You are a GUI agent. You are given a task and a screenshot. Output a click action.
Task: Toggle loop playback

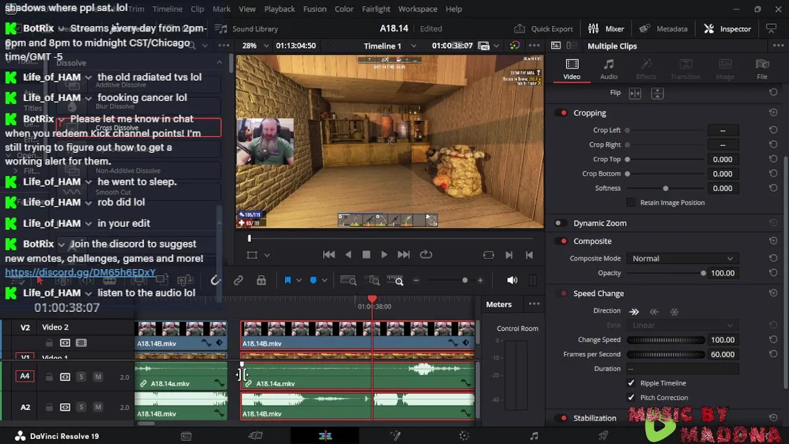426,255
